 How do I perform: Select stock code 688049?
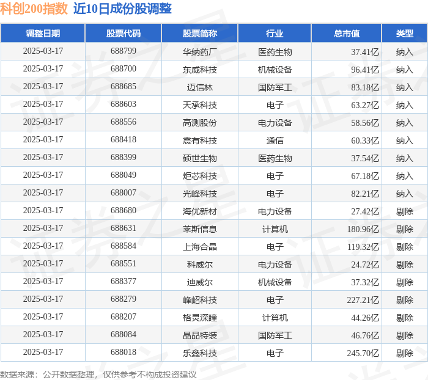click(x=124, y=175)
